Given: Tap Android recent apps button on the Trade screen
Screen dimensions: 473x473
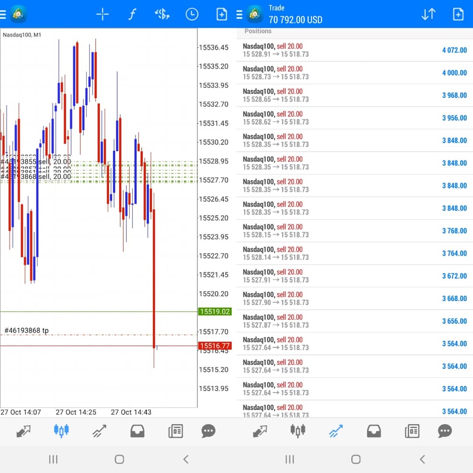Looking at the screenshot, I should click(289, 459).
